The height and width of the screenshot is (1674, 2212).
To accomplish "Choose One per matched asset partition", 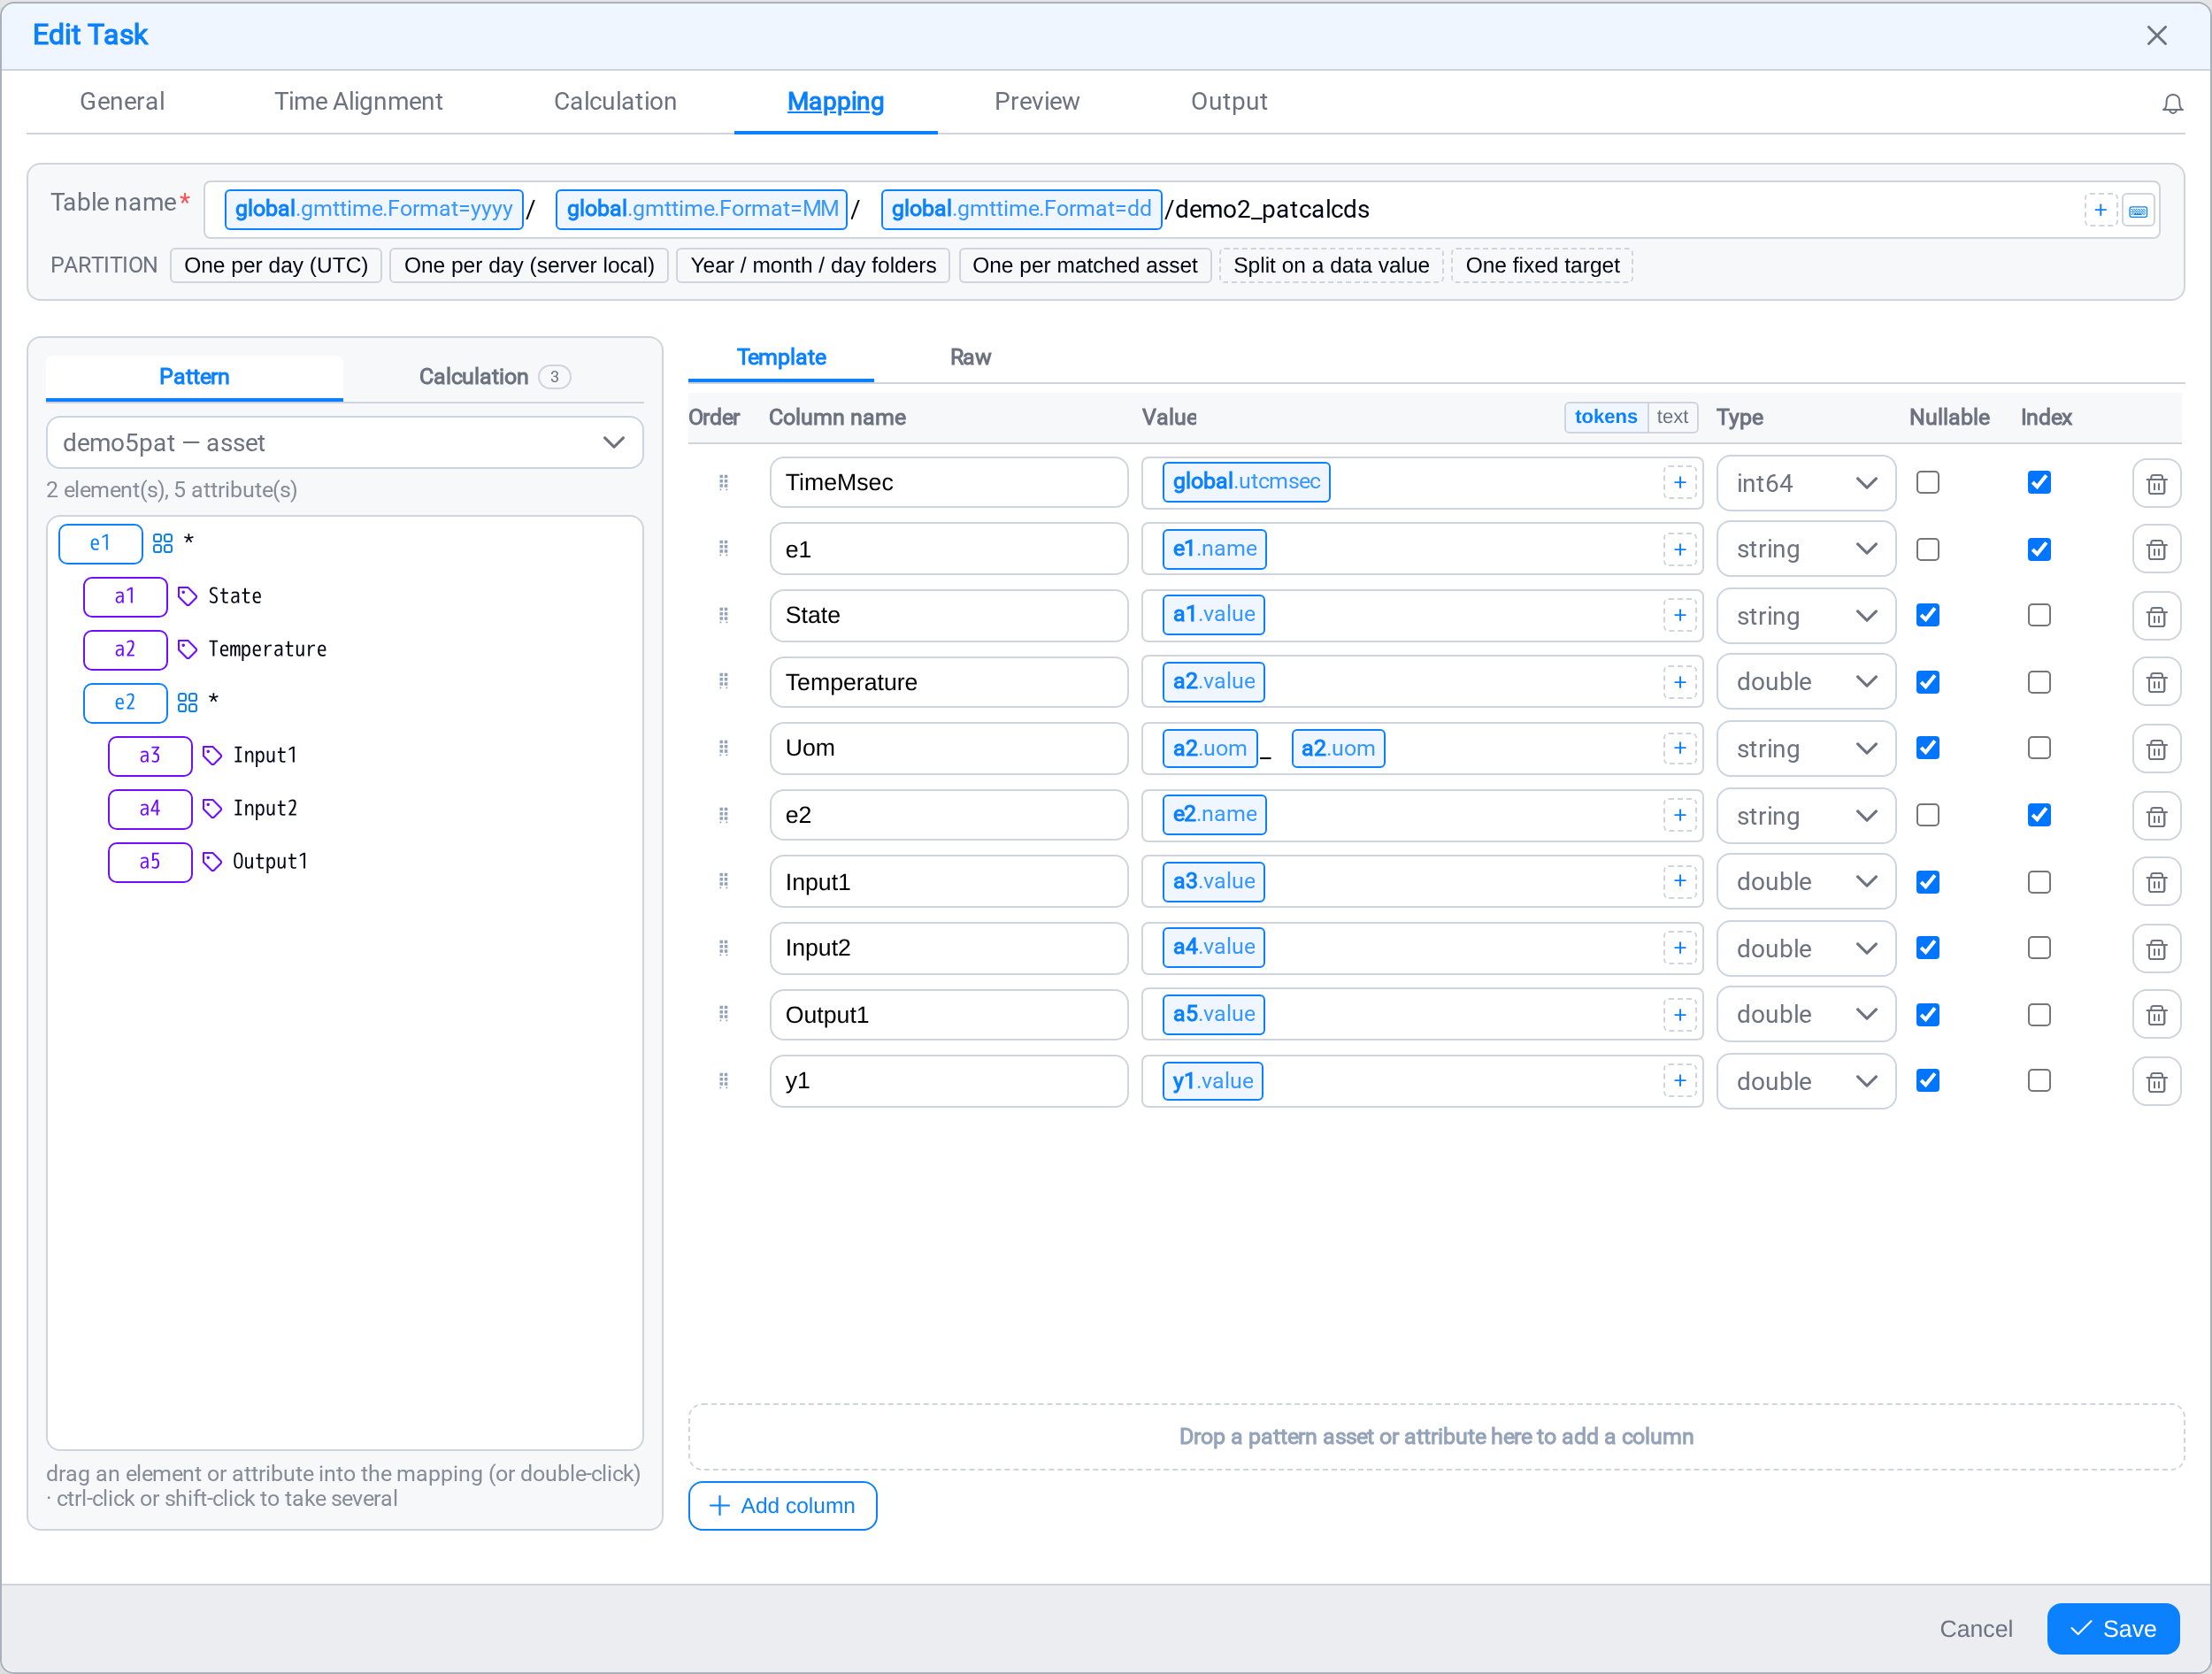I will point(1085,265).
